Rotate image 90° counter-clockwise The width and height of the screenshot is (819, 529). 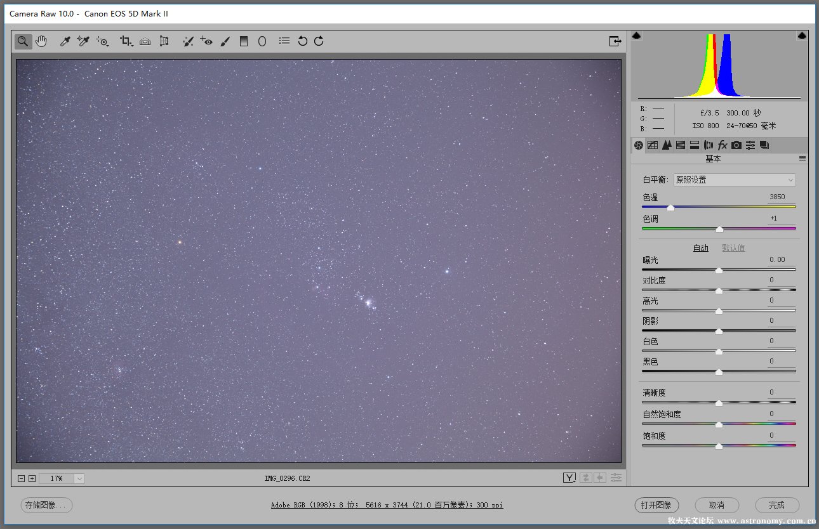pyautogui.click(x=303, y=41)
